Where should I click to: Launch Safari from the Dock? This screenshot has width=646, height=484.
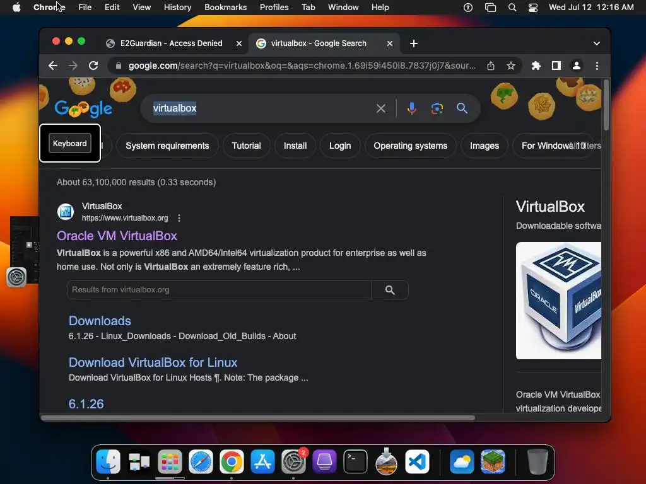pyautogui.click(x=201, y=461)
